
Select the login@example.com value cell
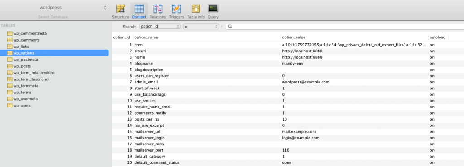301,138
